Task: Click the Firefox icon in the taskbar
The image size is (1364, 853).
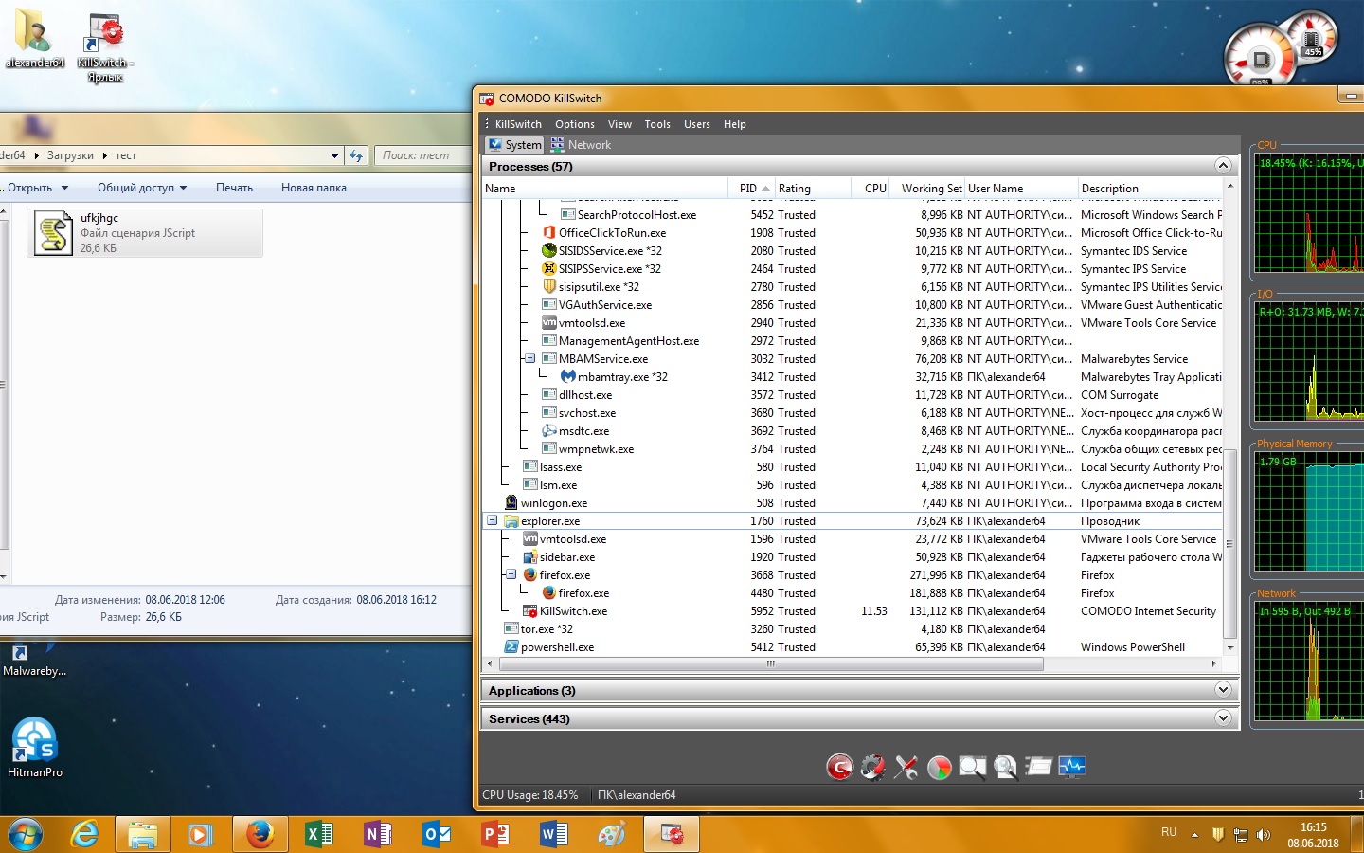Action: (x=260, y=835)
